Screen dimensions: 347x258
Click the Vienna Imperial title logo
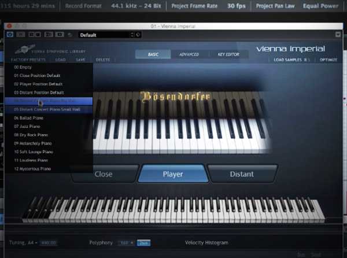(x=290, y=49)
